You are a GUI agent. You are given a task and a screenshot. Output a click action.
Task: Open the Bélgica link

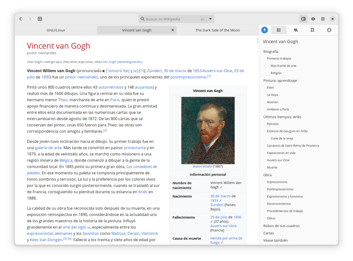(66, 160)
